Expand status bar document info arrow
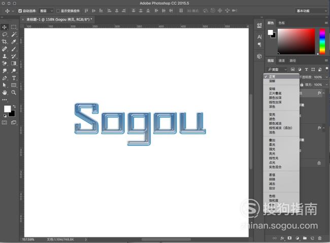The width and height of the screenshot is (330, 243). (86, 239)
